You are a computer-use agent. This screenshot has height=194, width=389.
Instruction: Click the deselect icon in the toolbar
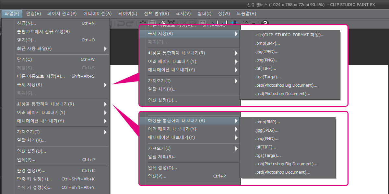click(143, 23)
